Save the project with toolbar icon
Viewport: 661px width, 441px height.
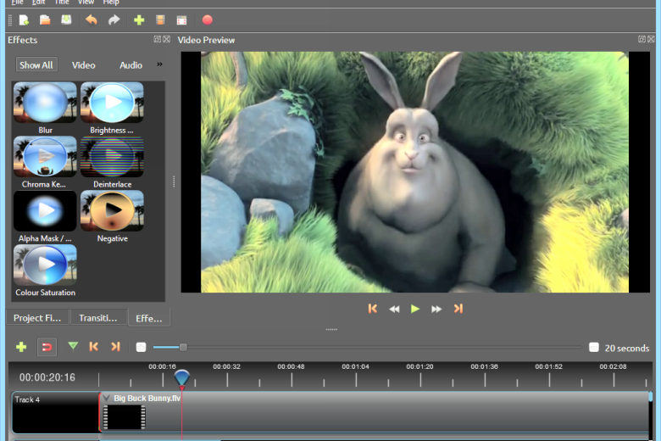coord(66,20)
